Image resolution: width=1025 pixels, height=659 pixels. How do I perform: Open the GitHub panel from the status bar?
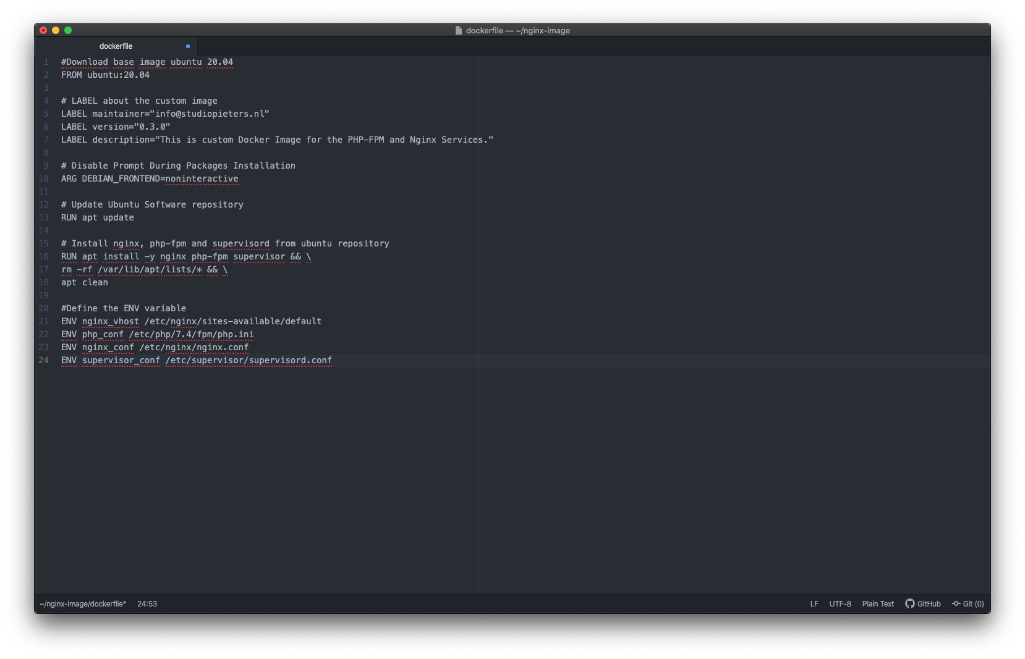tap(923, 603)
